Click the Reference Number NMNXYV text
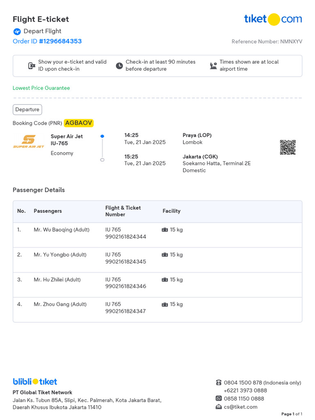Screen dimensions: 315x420 [267, 41]
